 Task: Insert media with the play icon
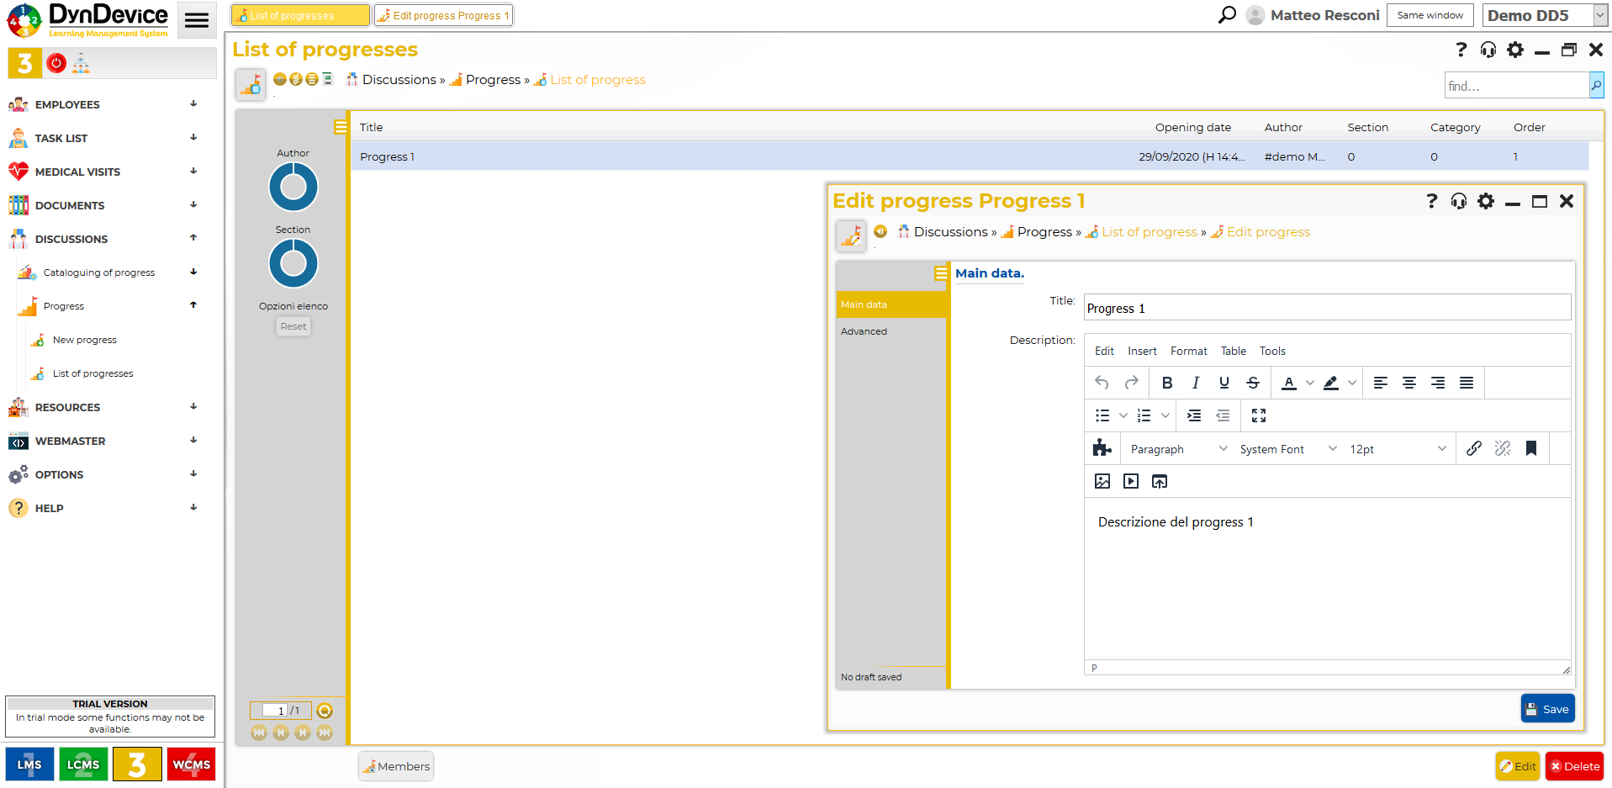pos(1130,481)
